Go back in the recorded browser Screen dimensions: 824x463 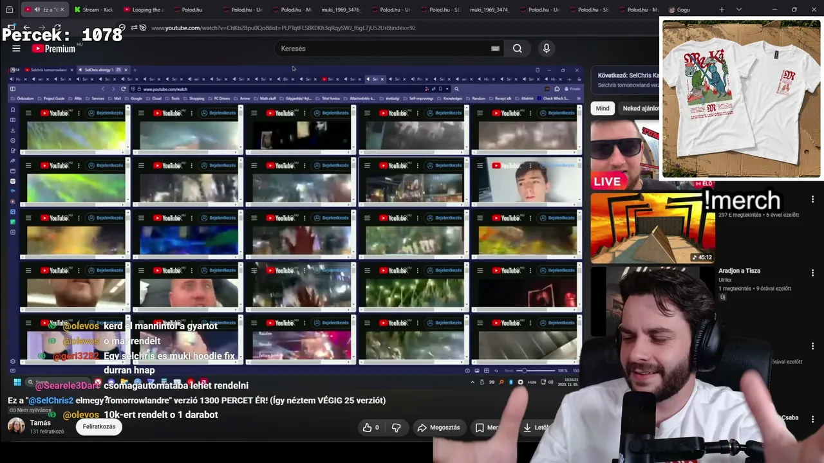[x=103, y=89]
